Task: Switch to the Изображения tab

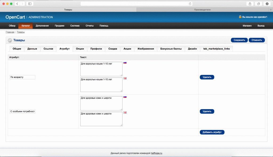Action: [146, 49]
